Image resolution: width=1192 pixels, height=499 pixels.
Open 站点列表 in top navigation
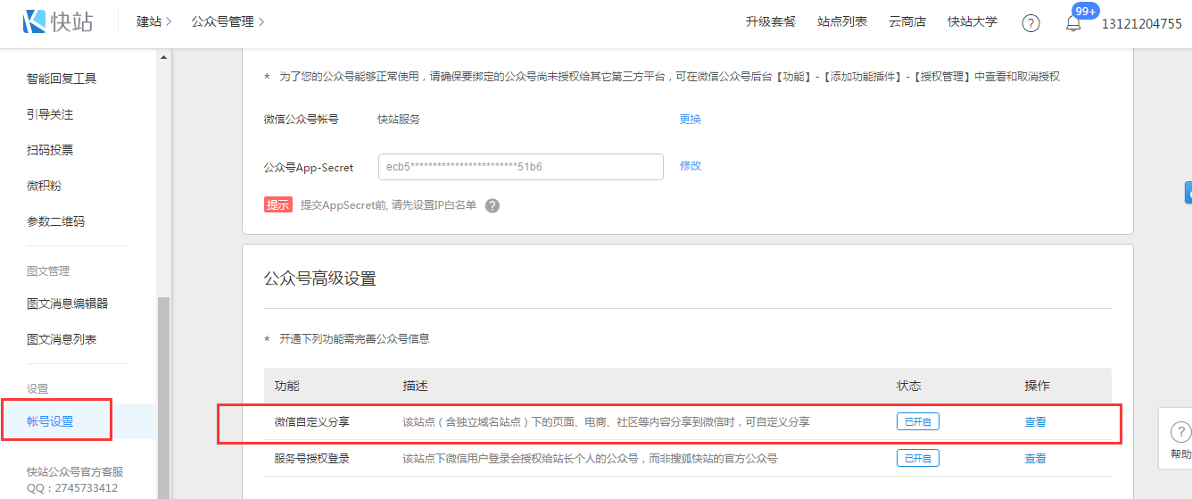coord(841,21)
